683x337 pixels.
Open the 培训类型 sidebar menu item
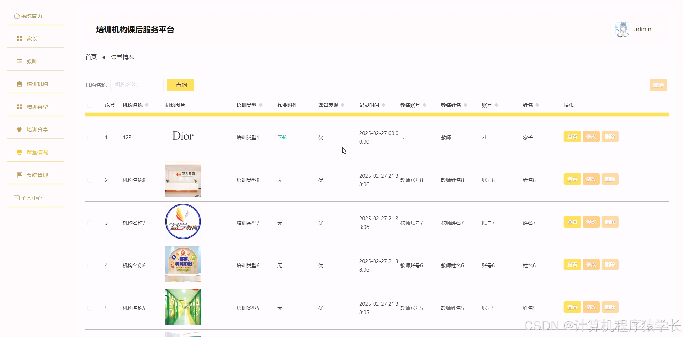[x=36, y=107]
